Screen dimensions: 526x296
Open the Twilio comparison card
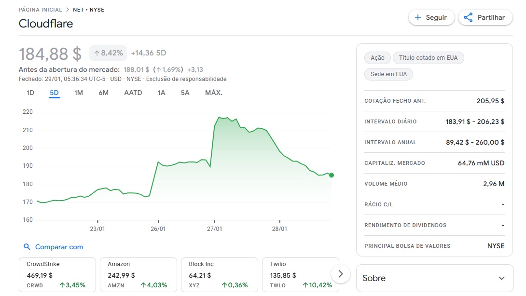[x=300, y=275]
